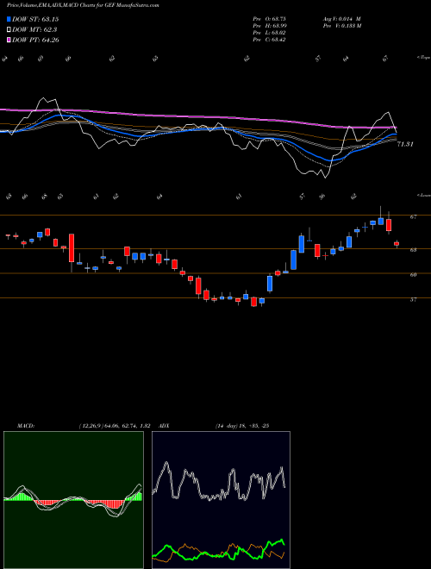The width and height of the screenshot is (431, 569).
Task: Select the DOW ST: 63.15 label
Action: (x=35, y=19)
